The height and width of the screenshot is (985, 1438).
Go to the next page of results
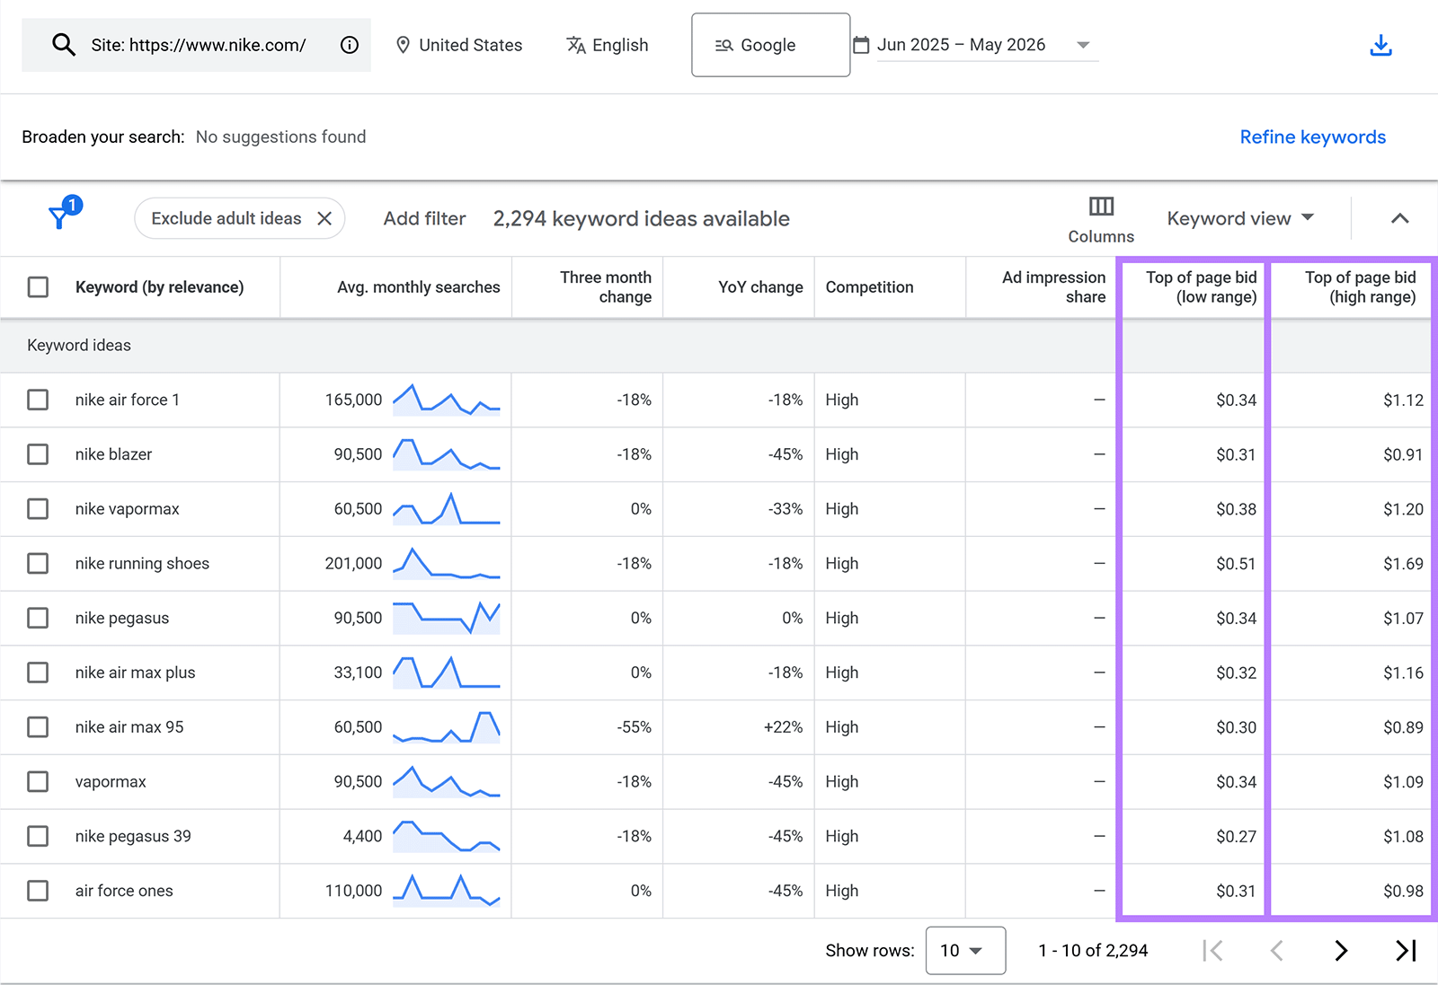click(x=1341, y=950)
